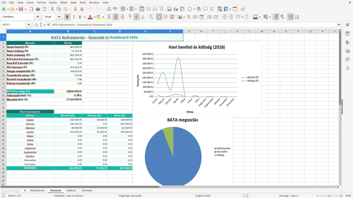
Task: Click in the formula input line
Action: coord(194,25)
